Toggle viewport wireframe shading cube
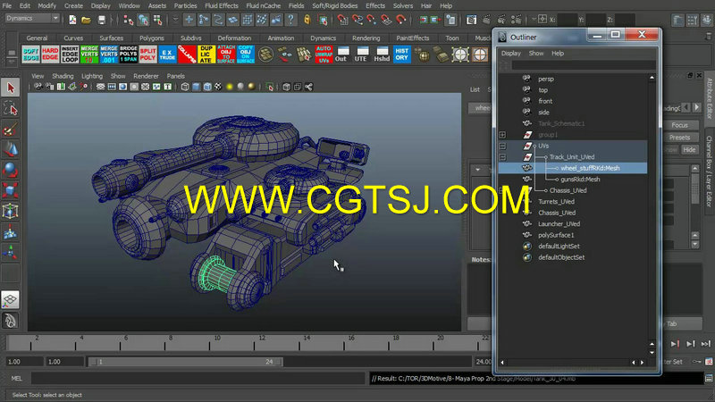This screenshot has height=402, width=715. tap(185, 87)
